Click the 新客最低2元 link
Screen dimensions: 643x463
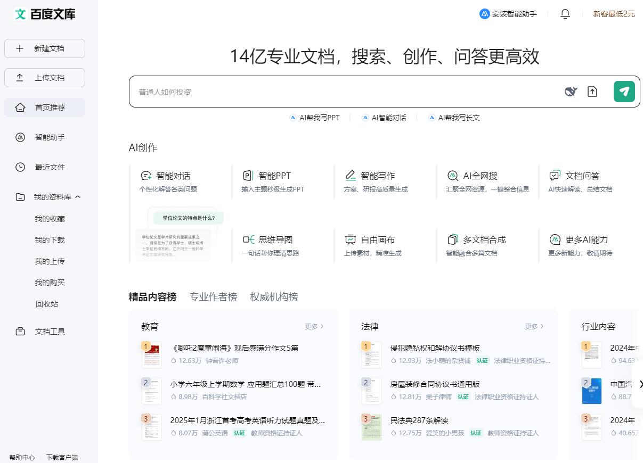coord(614,14)
